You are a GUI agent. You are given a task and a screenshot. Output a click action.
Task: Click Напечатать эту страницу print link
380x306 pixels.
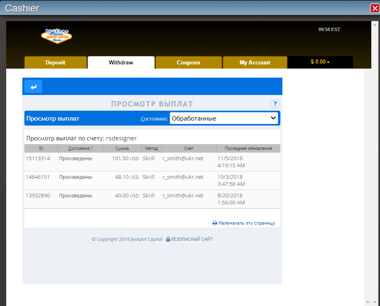246,223
